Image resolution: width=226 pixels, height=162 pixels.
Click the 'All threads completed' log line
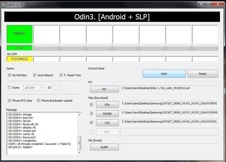click(39, 144)
